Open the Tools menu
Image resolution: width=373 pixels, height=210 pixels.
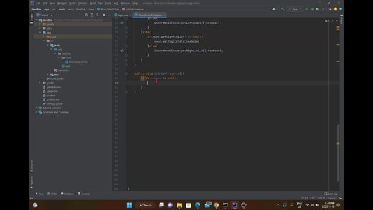coord(108,3)
